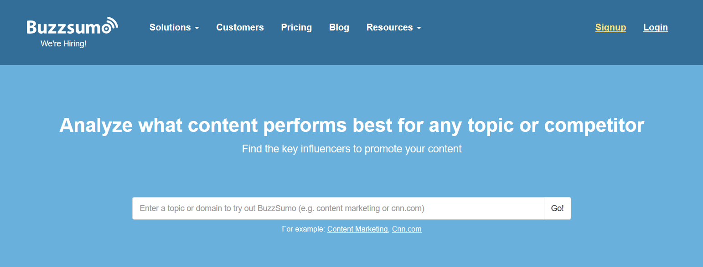The width and height of the screenshot is (703, 267).
Task: Try the Cnn.com example link
Action: pos(407,229)
